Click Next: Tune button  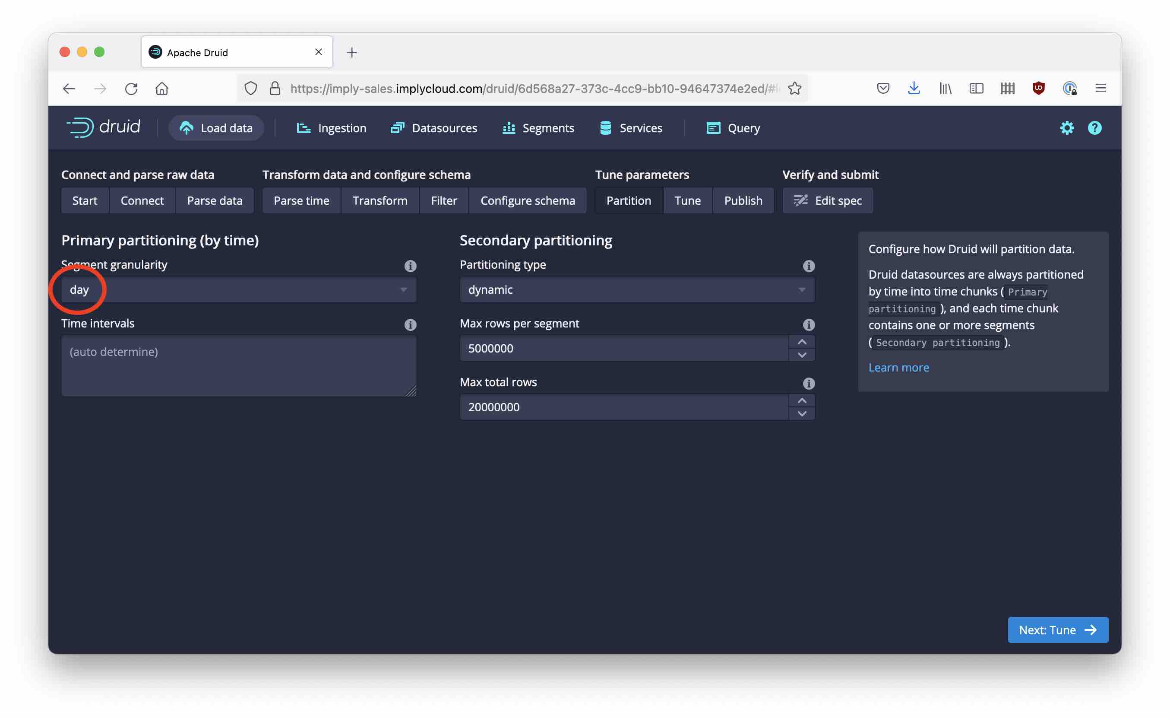tap(1057, 629)
